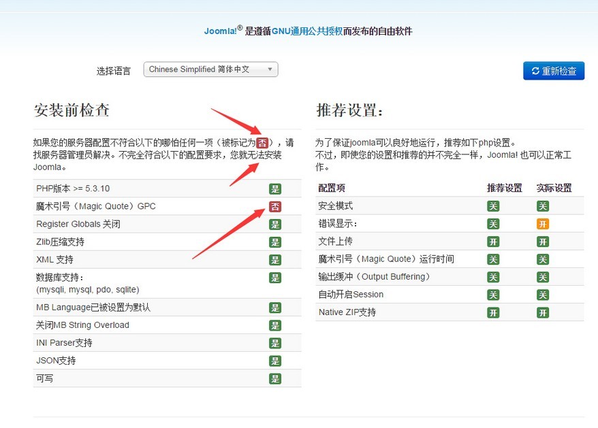Click the red 否 badge for Magic Quote GPC

point(274,205)
